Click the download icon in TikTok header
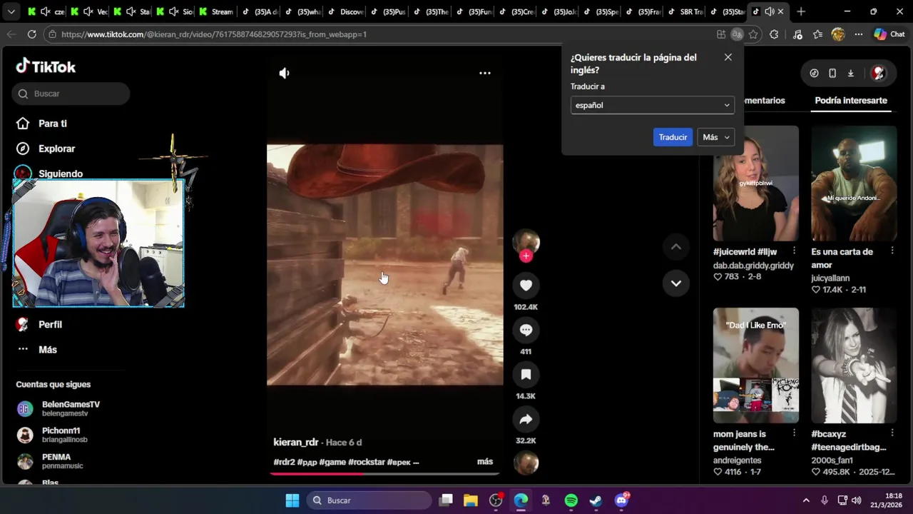The height and width of the screenshot is (514, 913). pyautogui.click(x=850, y=73)
